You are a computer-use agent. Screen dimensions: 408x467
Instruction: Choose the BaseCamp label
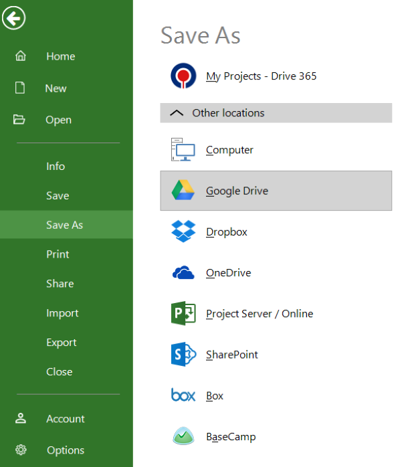pyautogui.click(x=231, y=437)
